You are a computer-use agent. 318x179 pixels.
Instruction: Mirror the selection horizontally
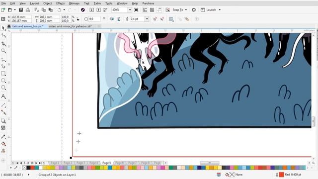[111, 19]
